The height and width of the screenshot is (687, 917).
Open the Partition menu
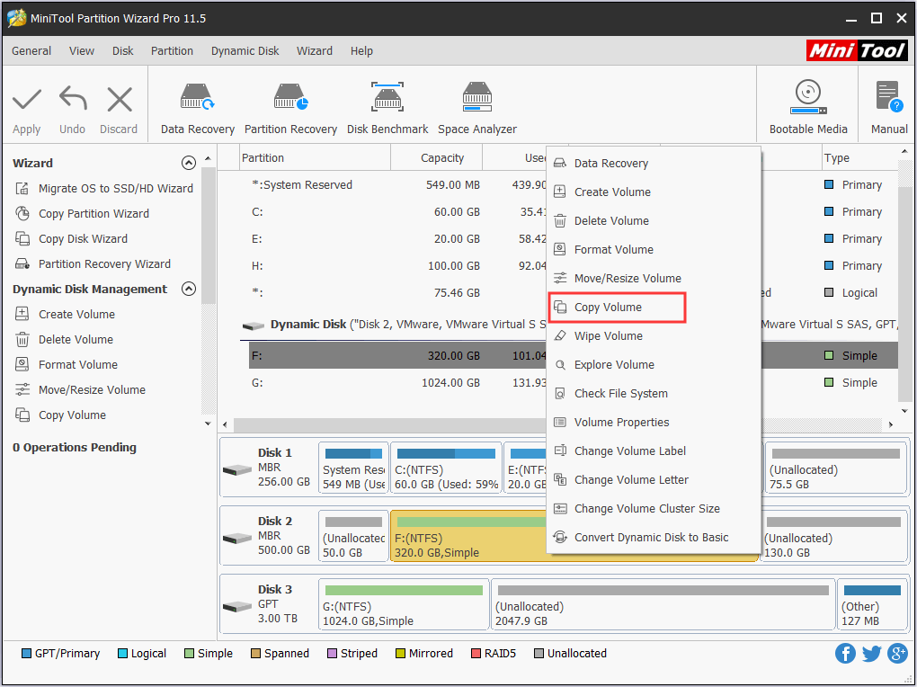(x=172, y=51)
